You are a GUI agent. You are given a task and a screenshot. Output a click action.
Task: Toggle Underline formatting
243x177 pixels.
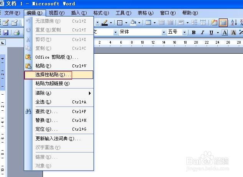(211, 33)
